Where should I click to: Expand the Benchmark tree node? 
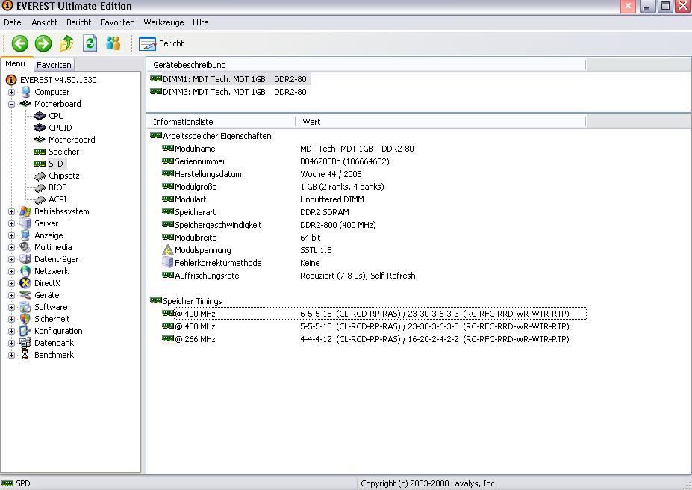click(x=12, y=355)
